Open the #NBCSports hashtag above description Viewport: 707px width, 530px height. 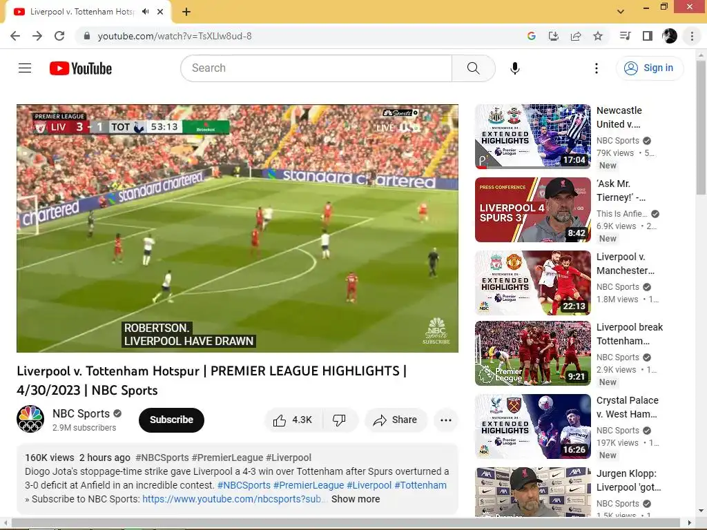pos(162,458)
